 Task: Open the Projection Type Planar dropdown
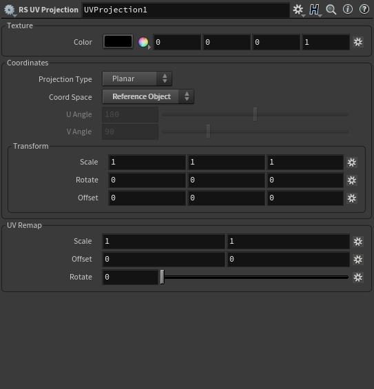[x=137, y=79]
